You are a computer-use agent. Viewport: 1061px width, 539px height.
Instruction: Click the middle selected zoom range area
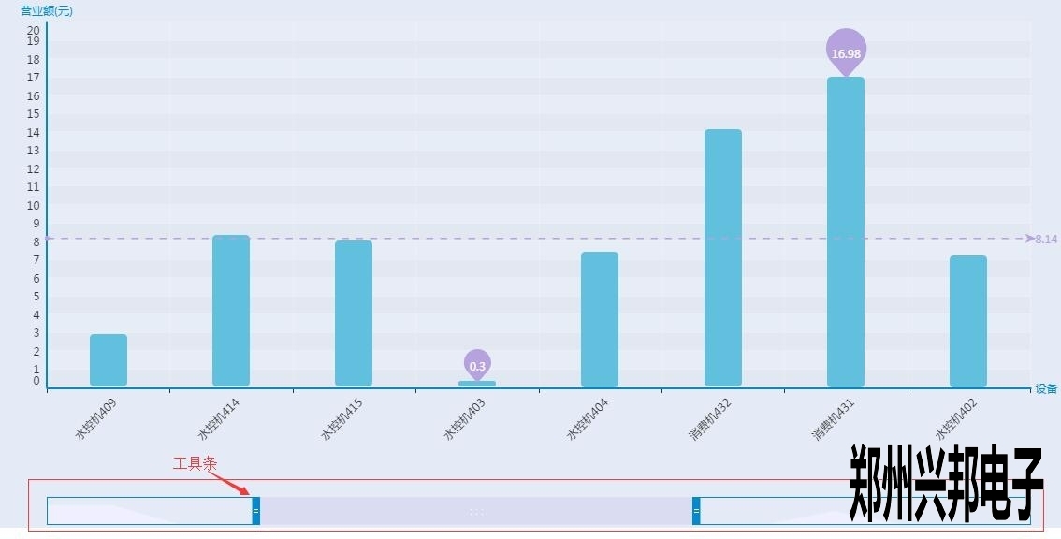[x=475, y=511]
